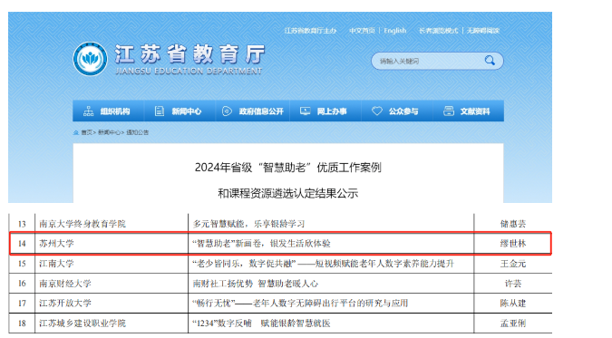Select the name cell 陈从建

(513, 304)
